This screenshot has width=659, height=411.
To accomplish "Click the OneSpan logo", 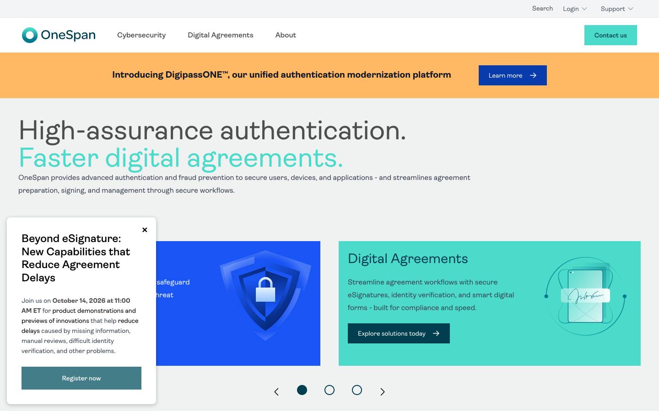I will tap(59, 35).
